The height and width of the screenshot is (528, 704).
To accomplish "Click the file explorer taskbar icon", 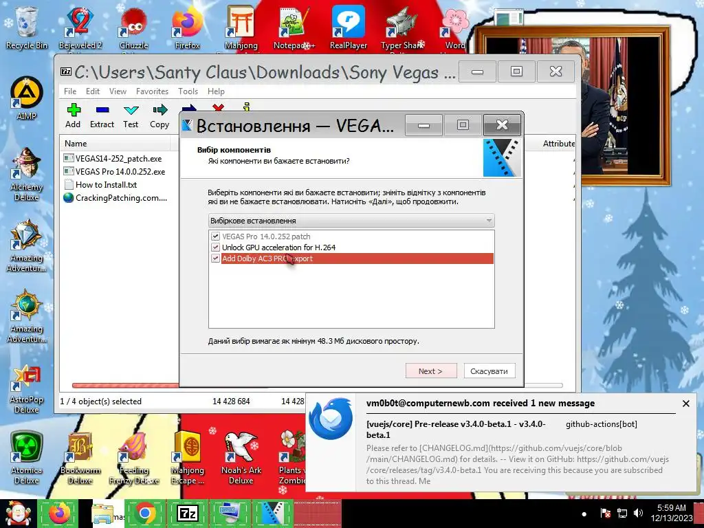I will 102,513.
